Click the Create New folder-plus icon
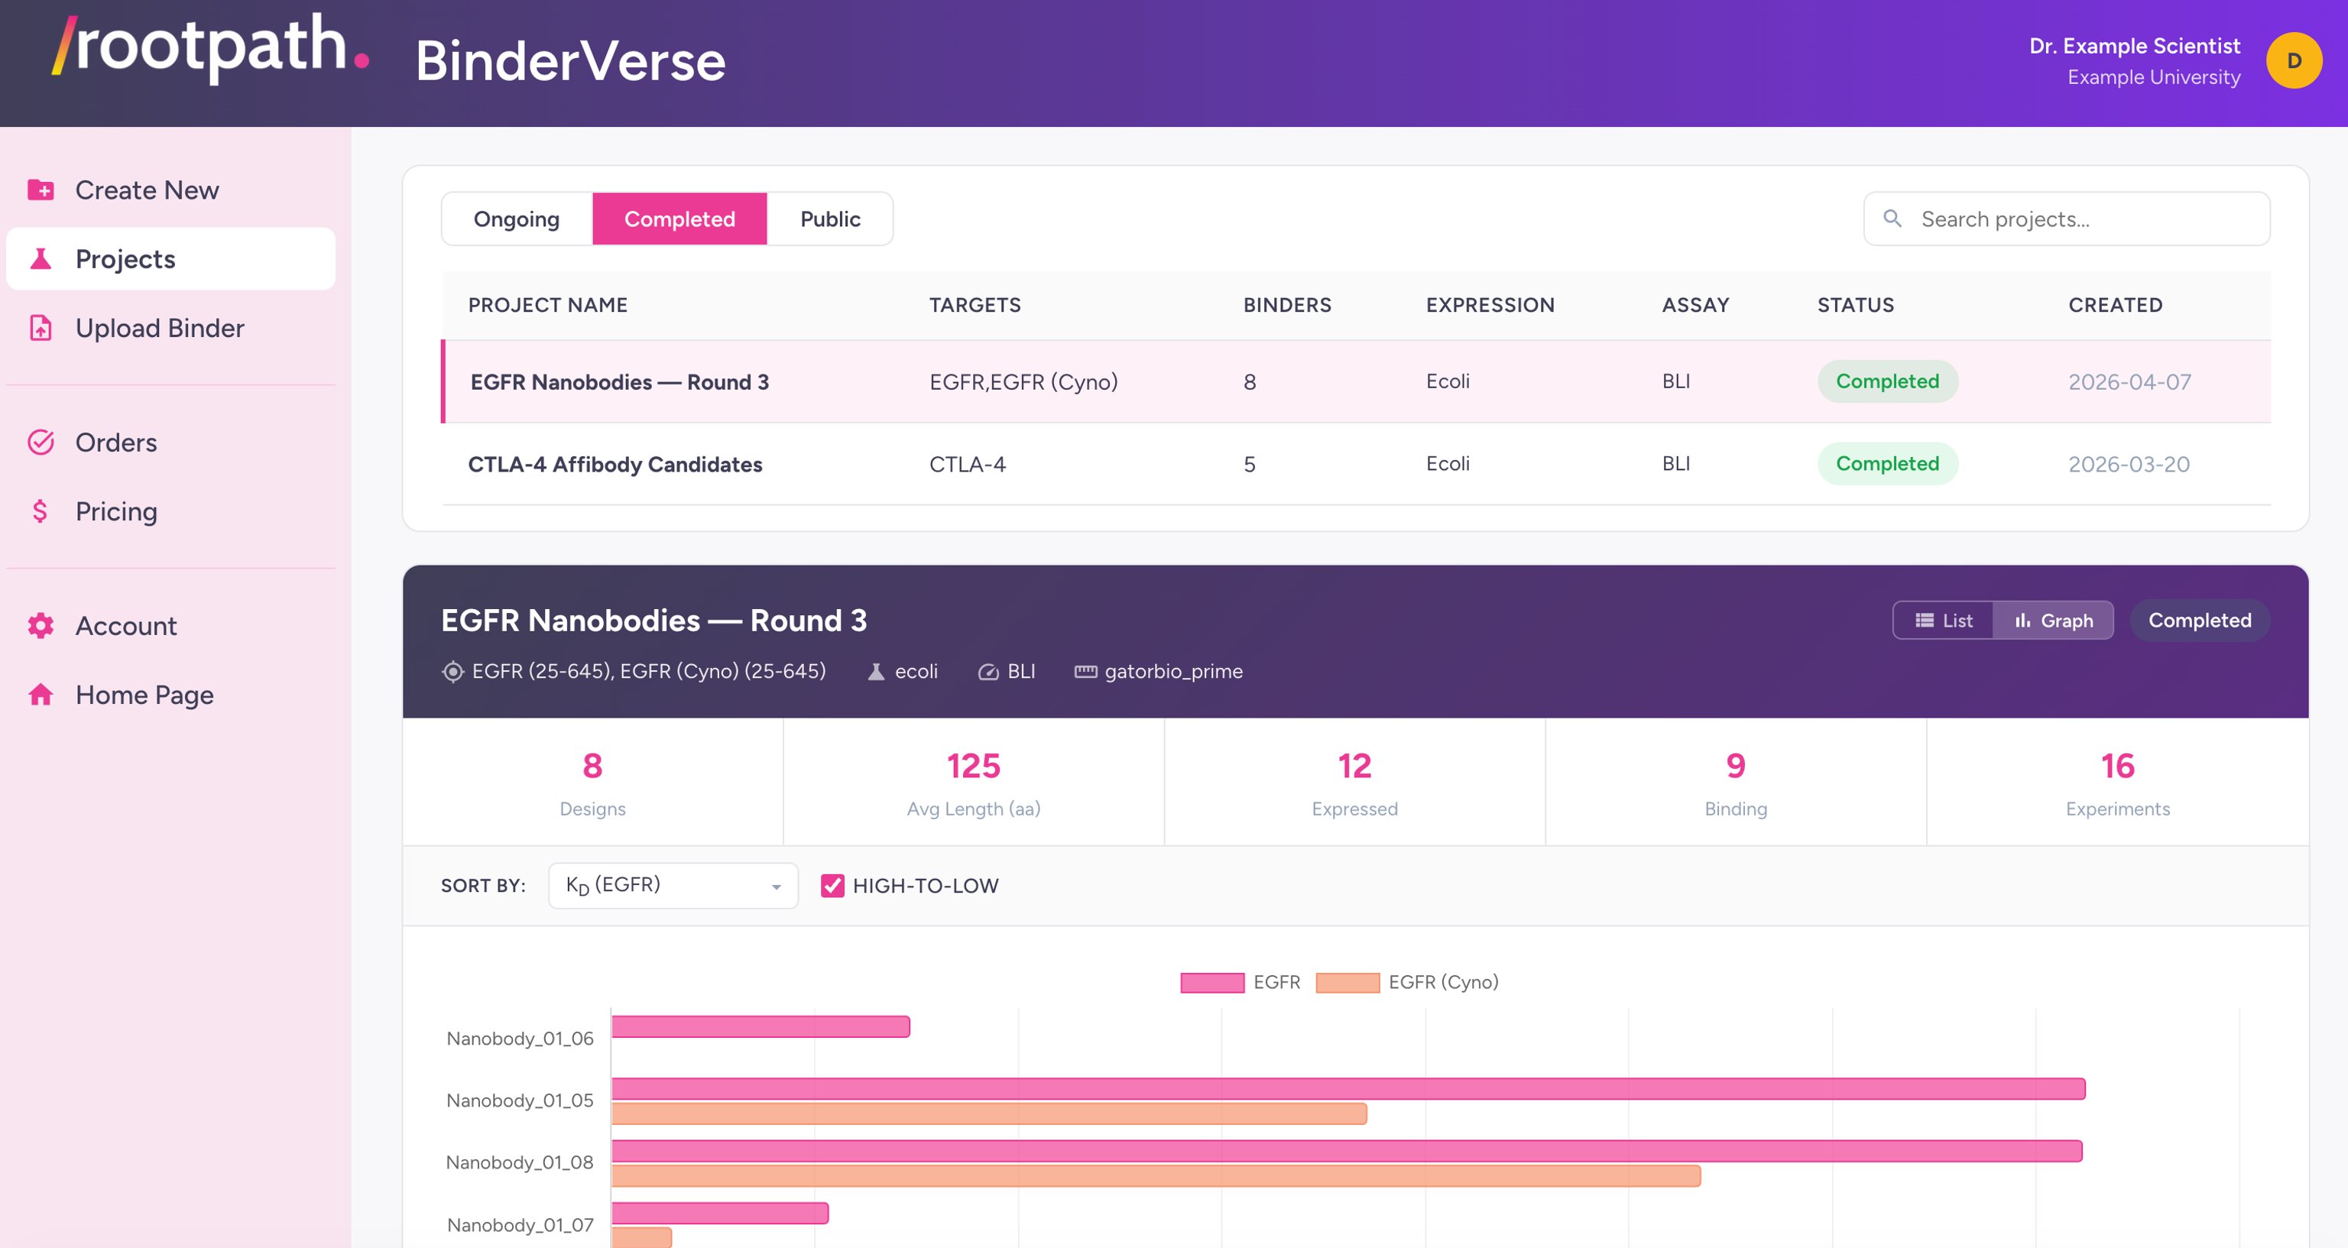The height and width of the screenshot is (1248, 2348). [40, 190]
